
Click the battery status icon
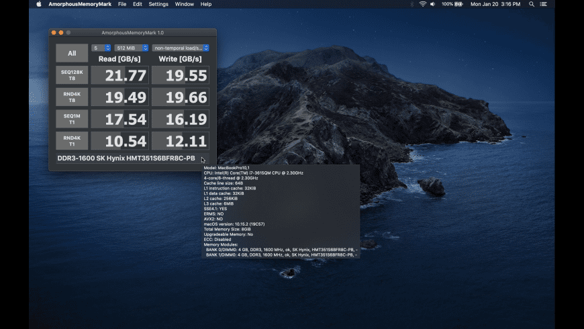tap(458, 4)
